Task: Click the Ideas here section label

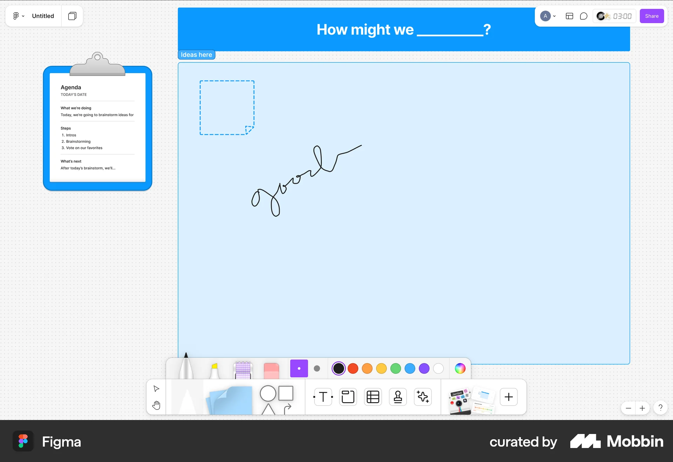Action: (x=196, y=54)
